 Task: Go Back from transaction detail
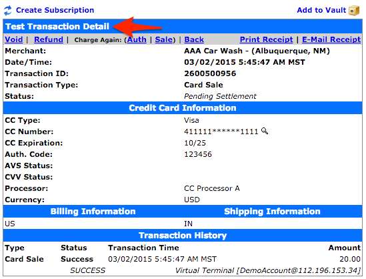tap(194, 39)
